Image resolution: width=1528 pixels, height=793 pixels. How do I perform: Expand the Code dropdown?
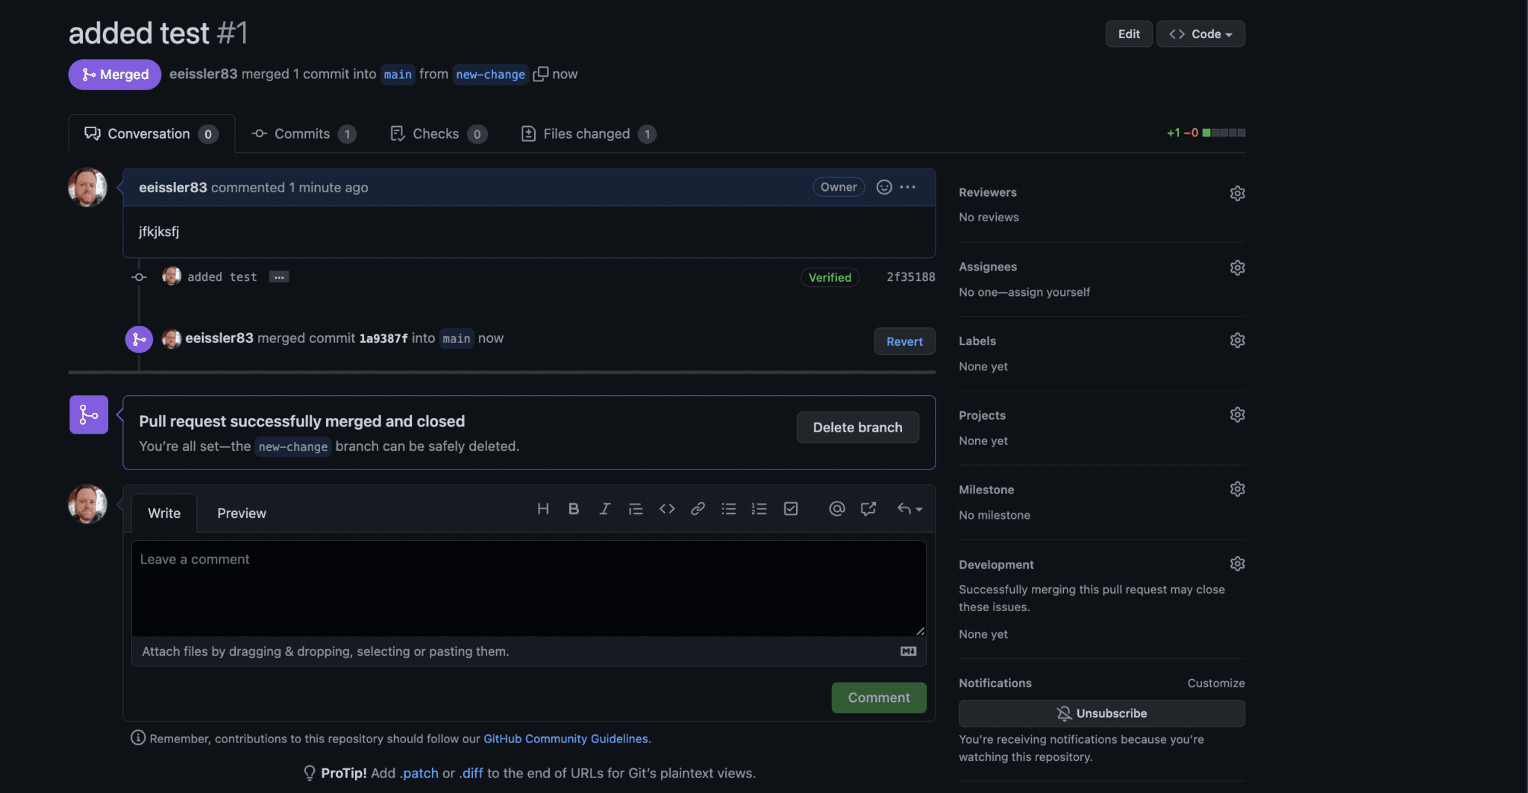(x=1200, y=34)
